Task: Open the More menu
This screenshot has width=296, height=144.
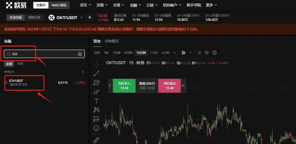Action: tap(211, 5)
